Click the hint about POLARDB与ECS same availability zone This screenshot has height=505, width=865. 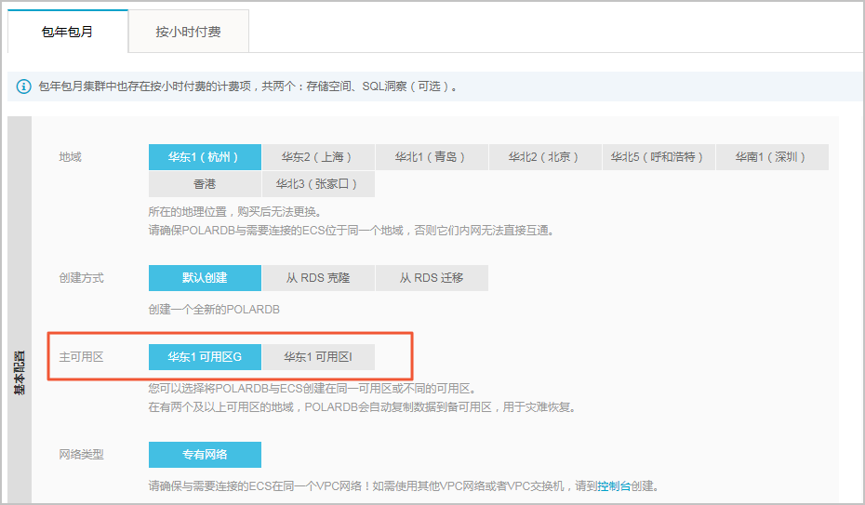[x=313, y=389]
